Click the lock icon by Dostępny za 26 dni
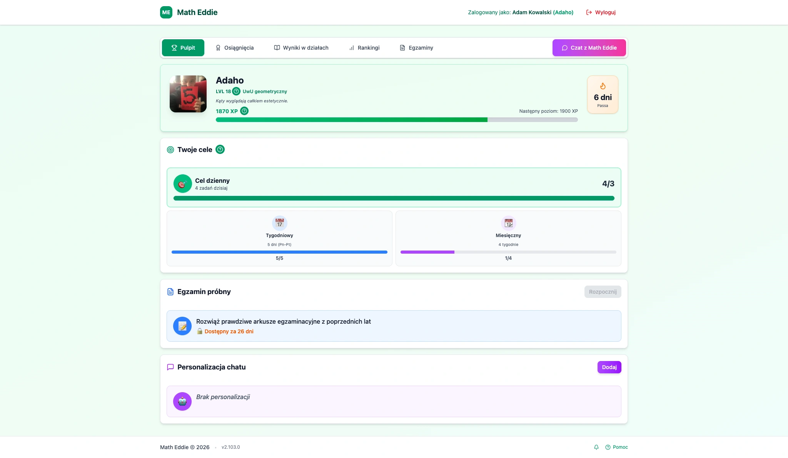Viewport: 788px width, 458px height. click(x=200, y=331)
